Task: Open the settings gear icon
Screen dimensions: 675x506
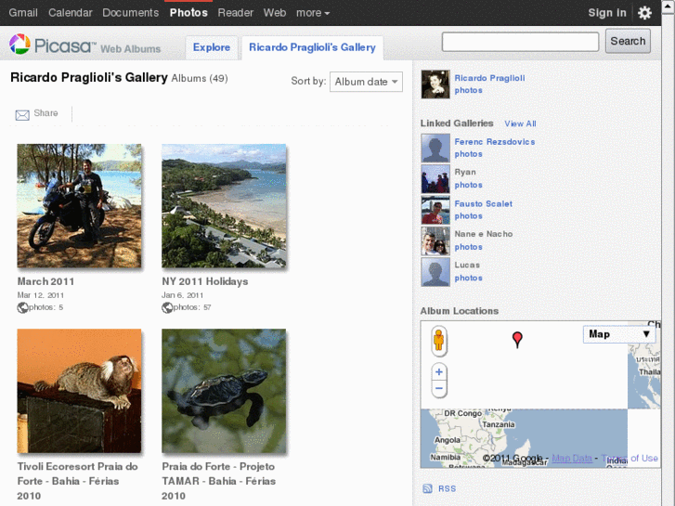Action: [644, 13]
